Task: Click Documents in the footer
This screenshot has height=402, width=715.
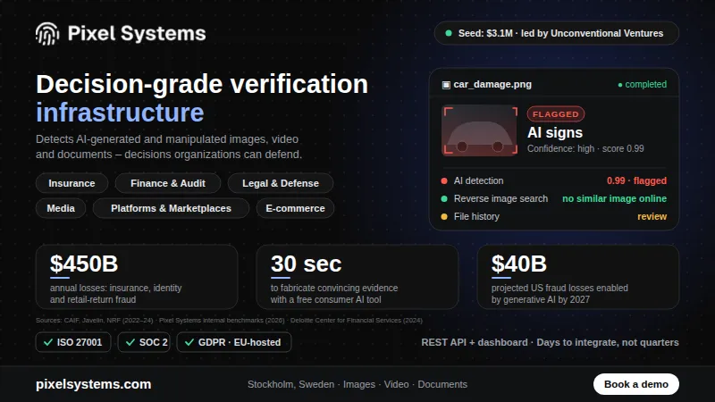Action: [442, 384]
